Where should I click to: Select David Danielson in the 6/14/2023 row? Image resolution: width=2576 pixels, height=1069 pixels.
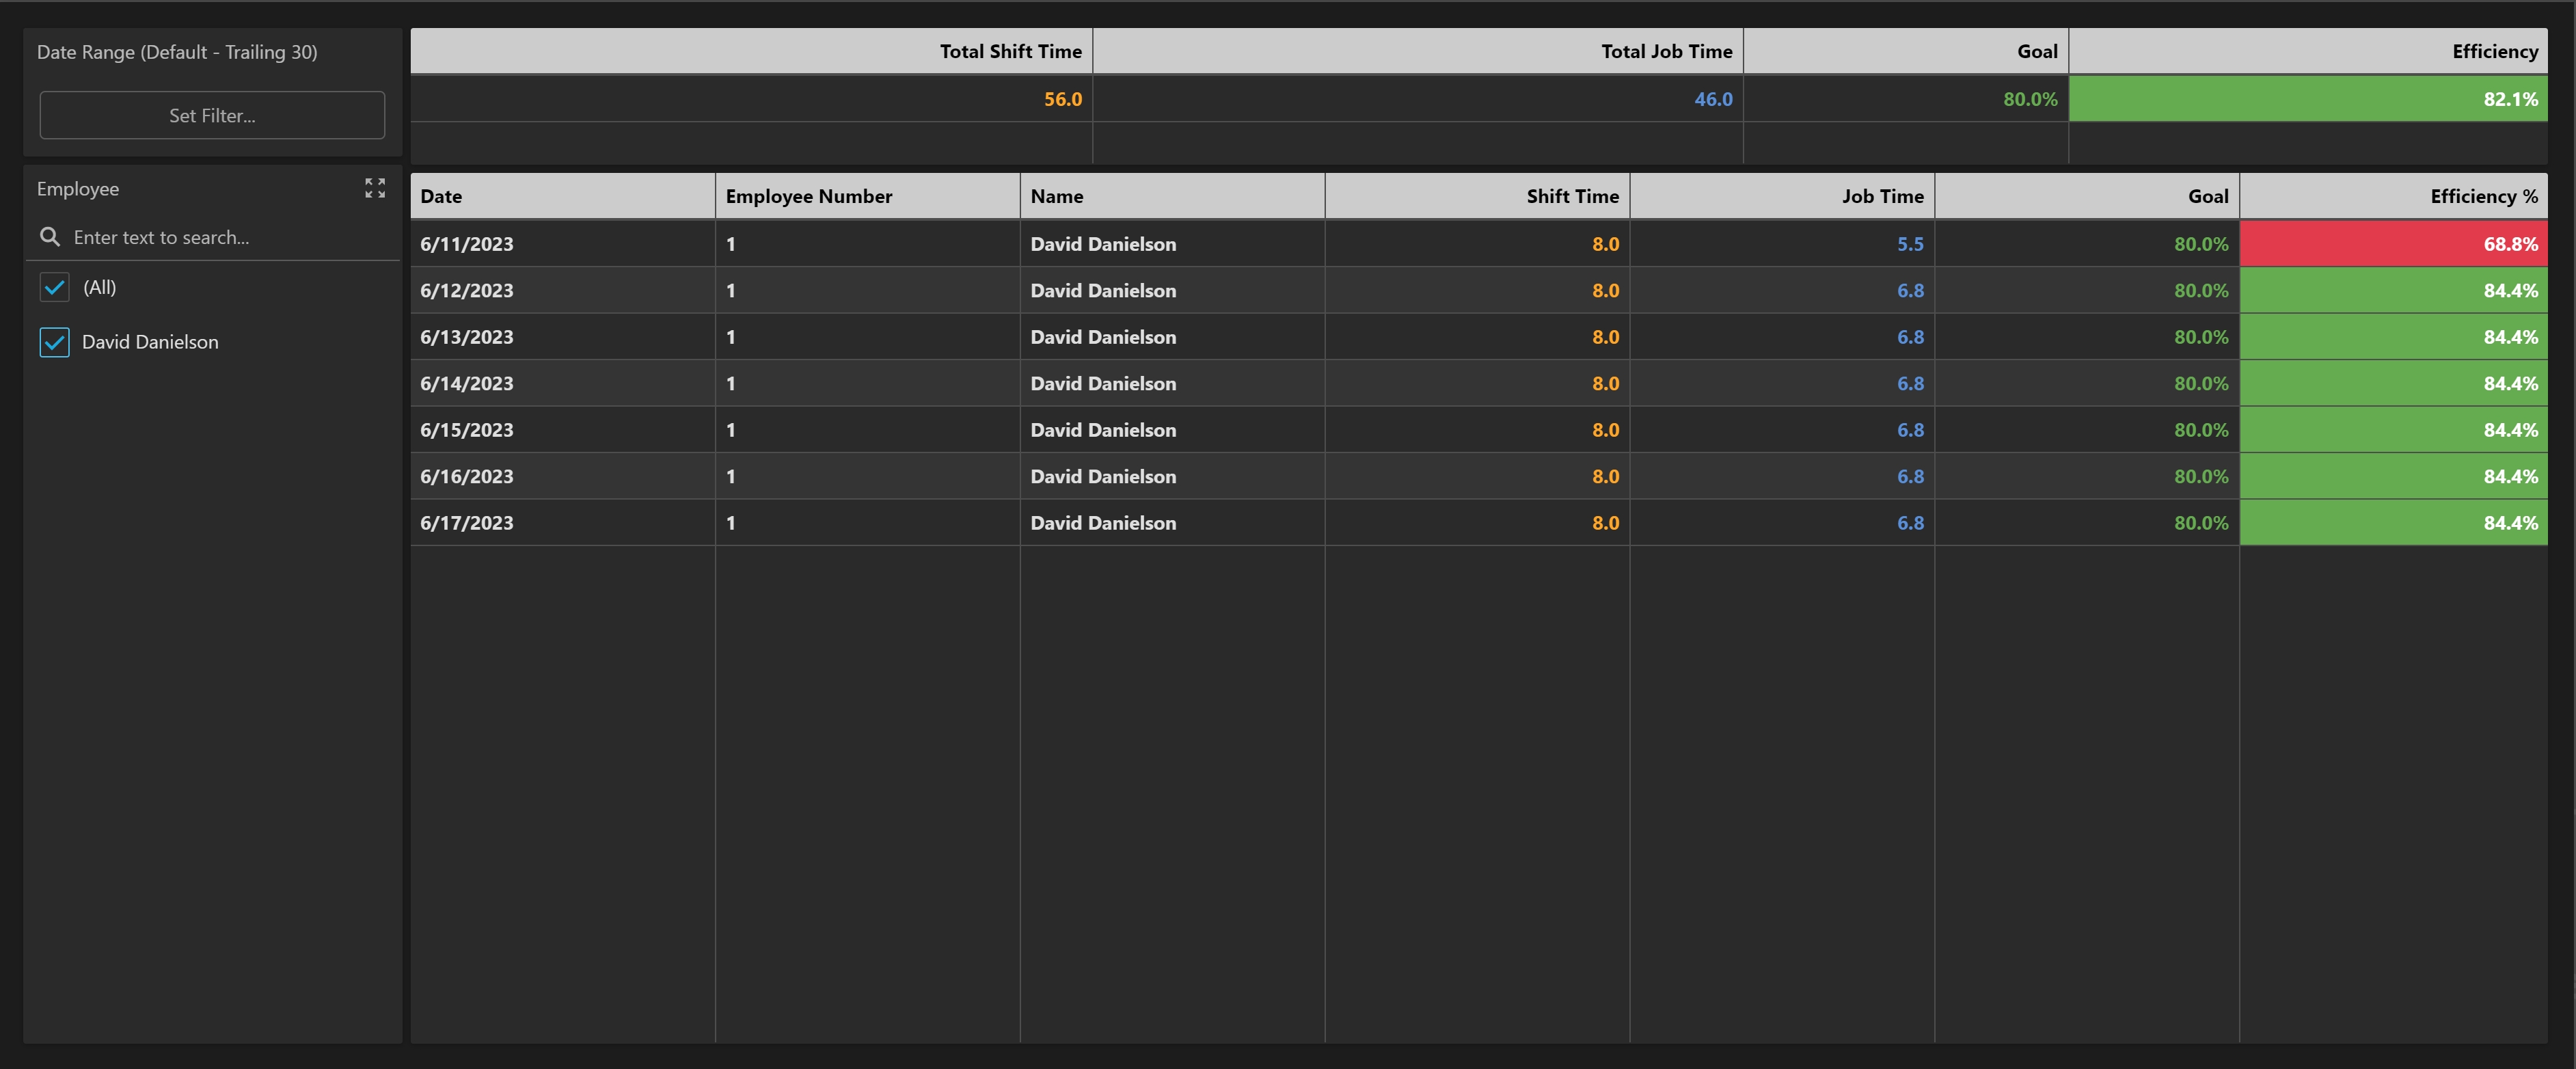pyautogui.click(x=1103, y=384)
